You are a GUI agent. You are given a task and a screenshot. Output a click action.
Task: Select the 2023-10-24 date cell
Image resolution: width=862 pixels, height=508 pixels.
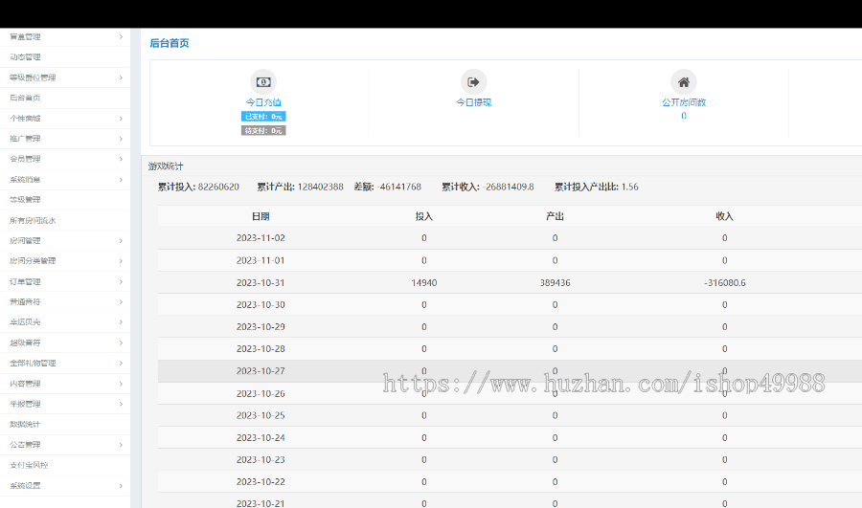261,438
